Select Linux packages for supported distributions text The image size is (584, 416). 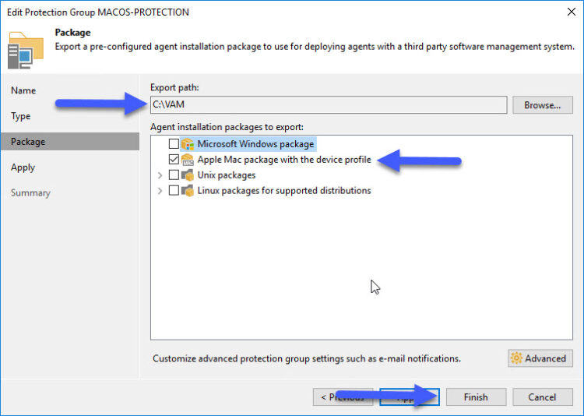pyautogui.click(x=284, y=191)
